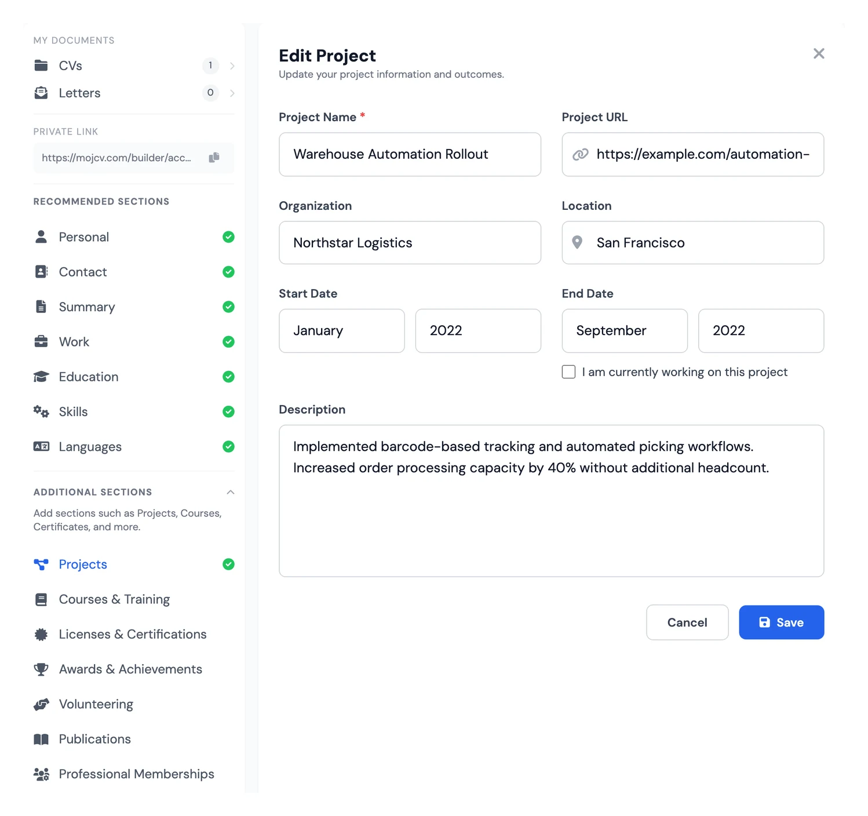This screenshot has width=868, height=816.
Task: Collapse the Additional Sections chevron
Action: 231,492
